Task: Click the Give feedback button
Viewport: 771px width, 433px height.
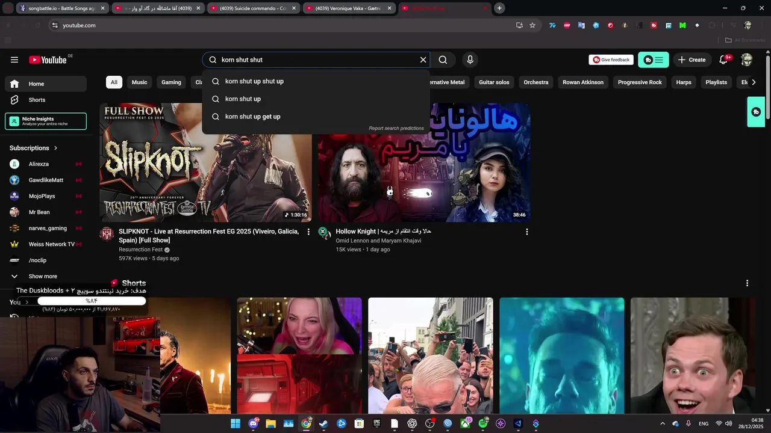Action: (611, 60)
